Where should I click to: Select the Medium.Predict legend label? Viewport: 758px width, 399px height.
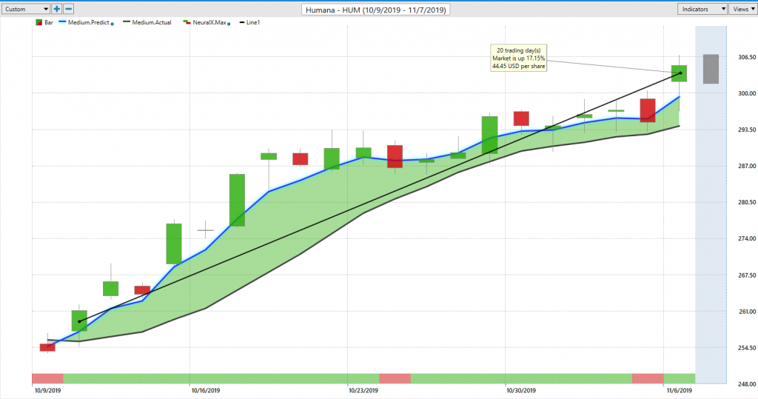89,22
